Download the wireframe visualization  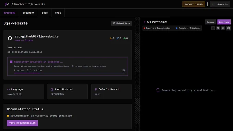tap(213, 28)
